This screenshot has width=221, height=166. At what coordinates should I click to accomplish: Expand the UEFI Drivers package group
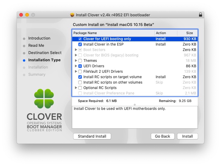pos(76,66)
